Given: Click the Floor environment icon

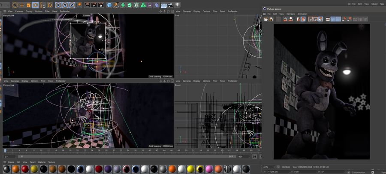Looking at the screenshot, I should [x=164, y=5].
